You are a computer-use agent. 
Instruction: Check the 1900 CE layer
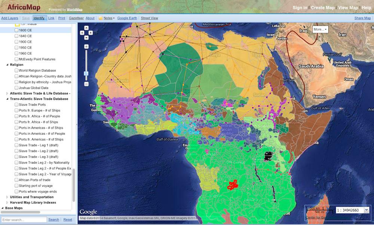(16, 42)
